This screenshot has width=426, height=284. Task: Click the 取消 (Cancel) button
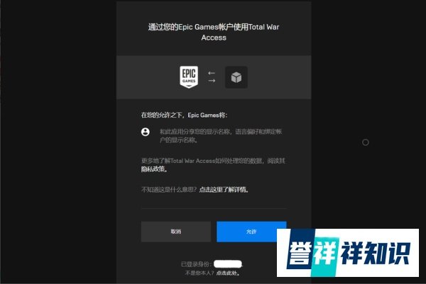(176, 232)
